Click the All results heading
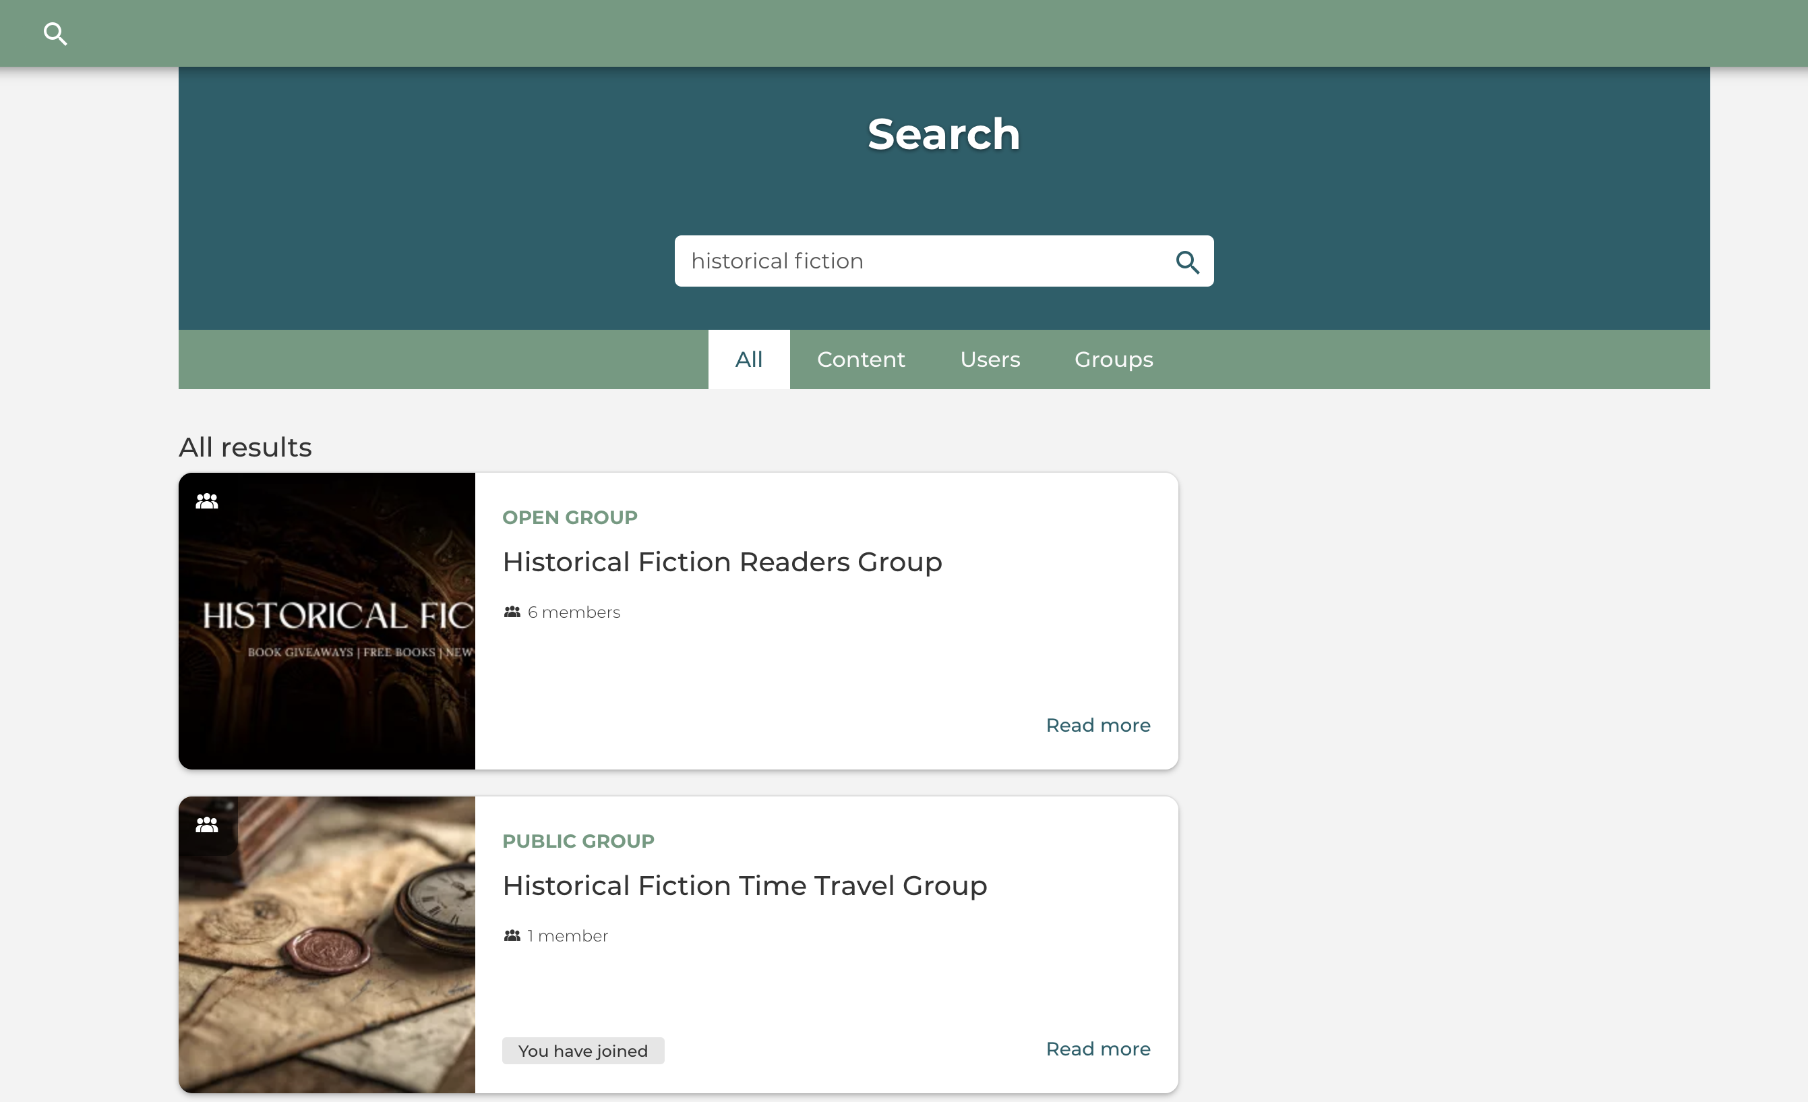 245,447
